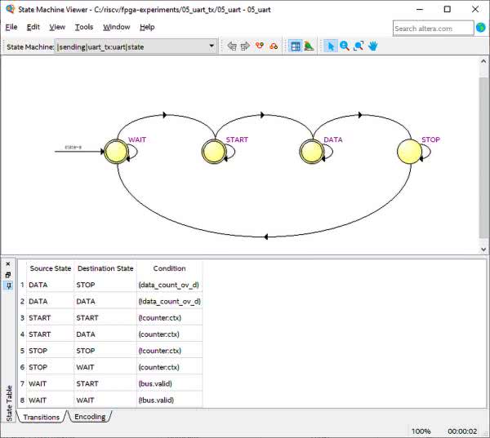
Task: Click the Source State column header
Action: coord(51,268)
